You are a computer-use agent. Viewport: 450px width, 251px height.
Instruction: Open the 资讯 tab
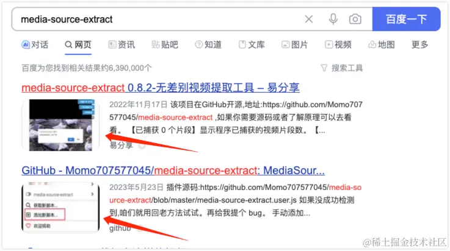(x=122, y=44)
